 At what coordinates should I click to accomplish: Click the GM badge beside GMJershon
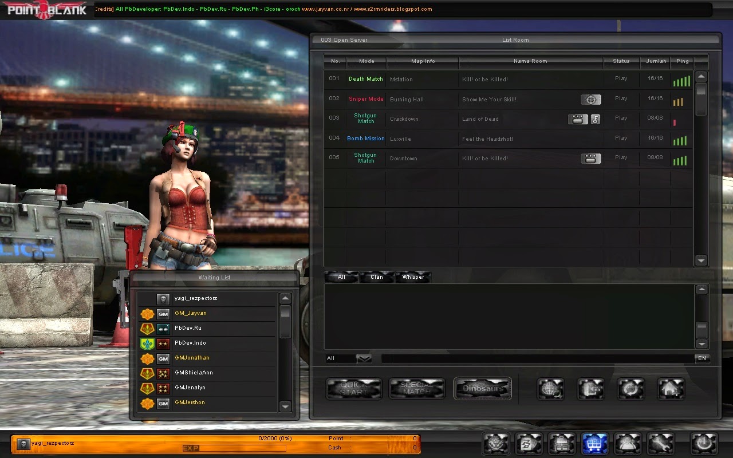click(163, 403)
